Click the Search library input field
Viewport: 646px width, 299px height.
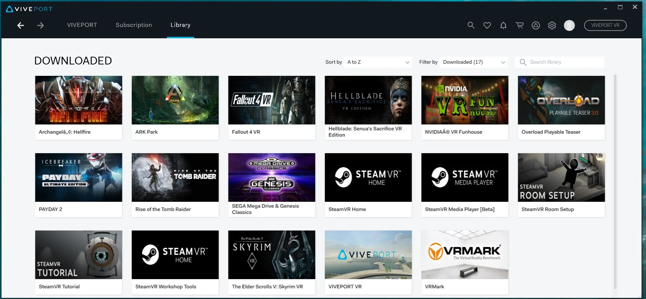tap(560, 62)
